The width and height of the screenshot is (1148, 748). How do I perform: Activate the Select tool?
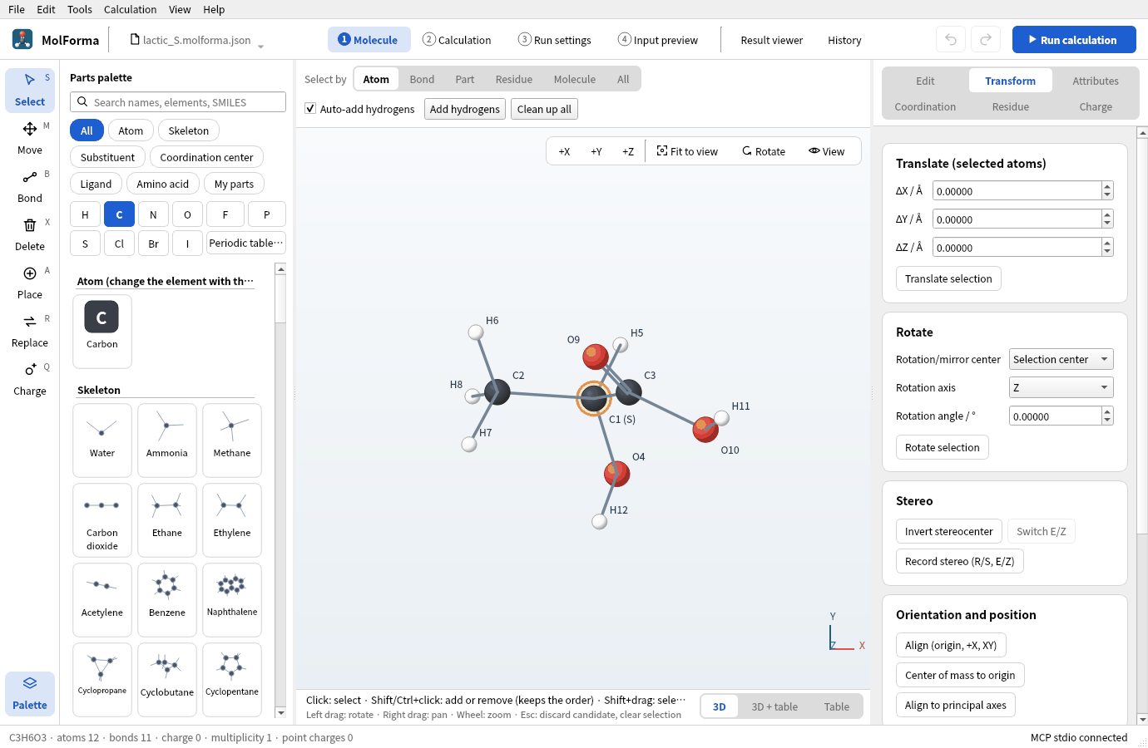(x=30, y=90)
